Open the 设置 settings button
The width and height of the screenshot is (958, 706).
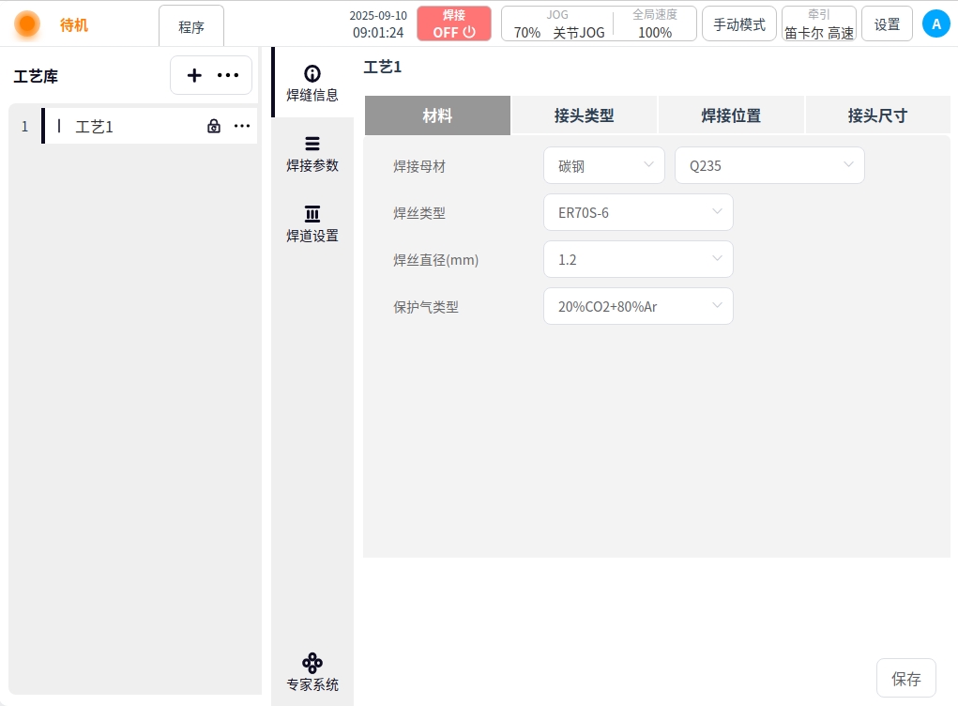887,24
